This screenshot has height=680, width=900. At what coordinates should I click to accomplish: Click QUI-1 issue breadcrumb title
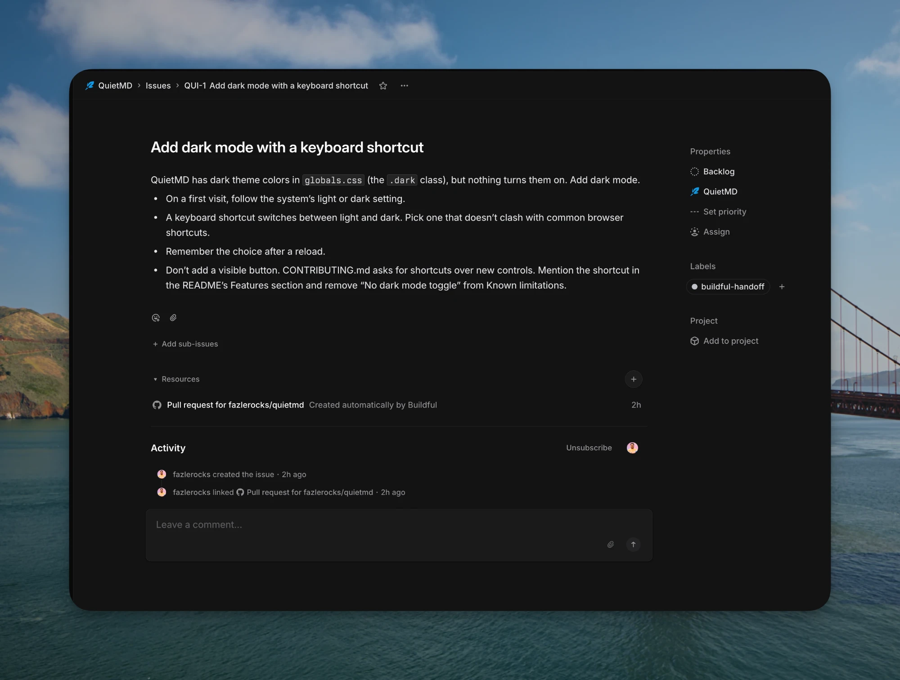pyautogui.click(x=276, y=86)
